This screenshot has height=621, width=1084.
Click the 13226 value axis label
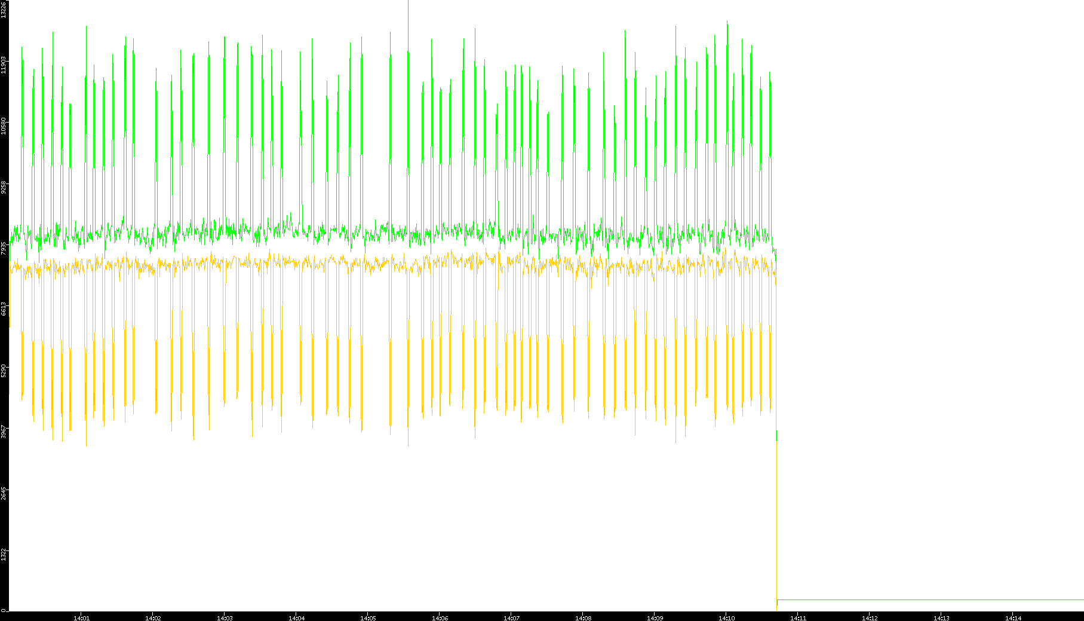coord(4,9)
